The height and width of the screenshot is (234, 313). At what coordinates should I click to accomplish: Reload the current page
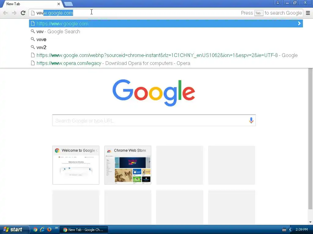pos(23,13)
